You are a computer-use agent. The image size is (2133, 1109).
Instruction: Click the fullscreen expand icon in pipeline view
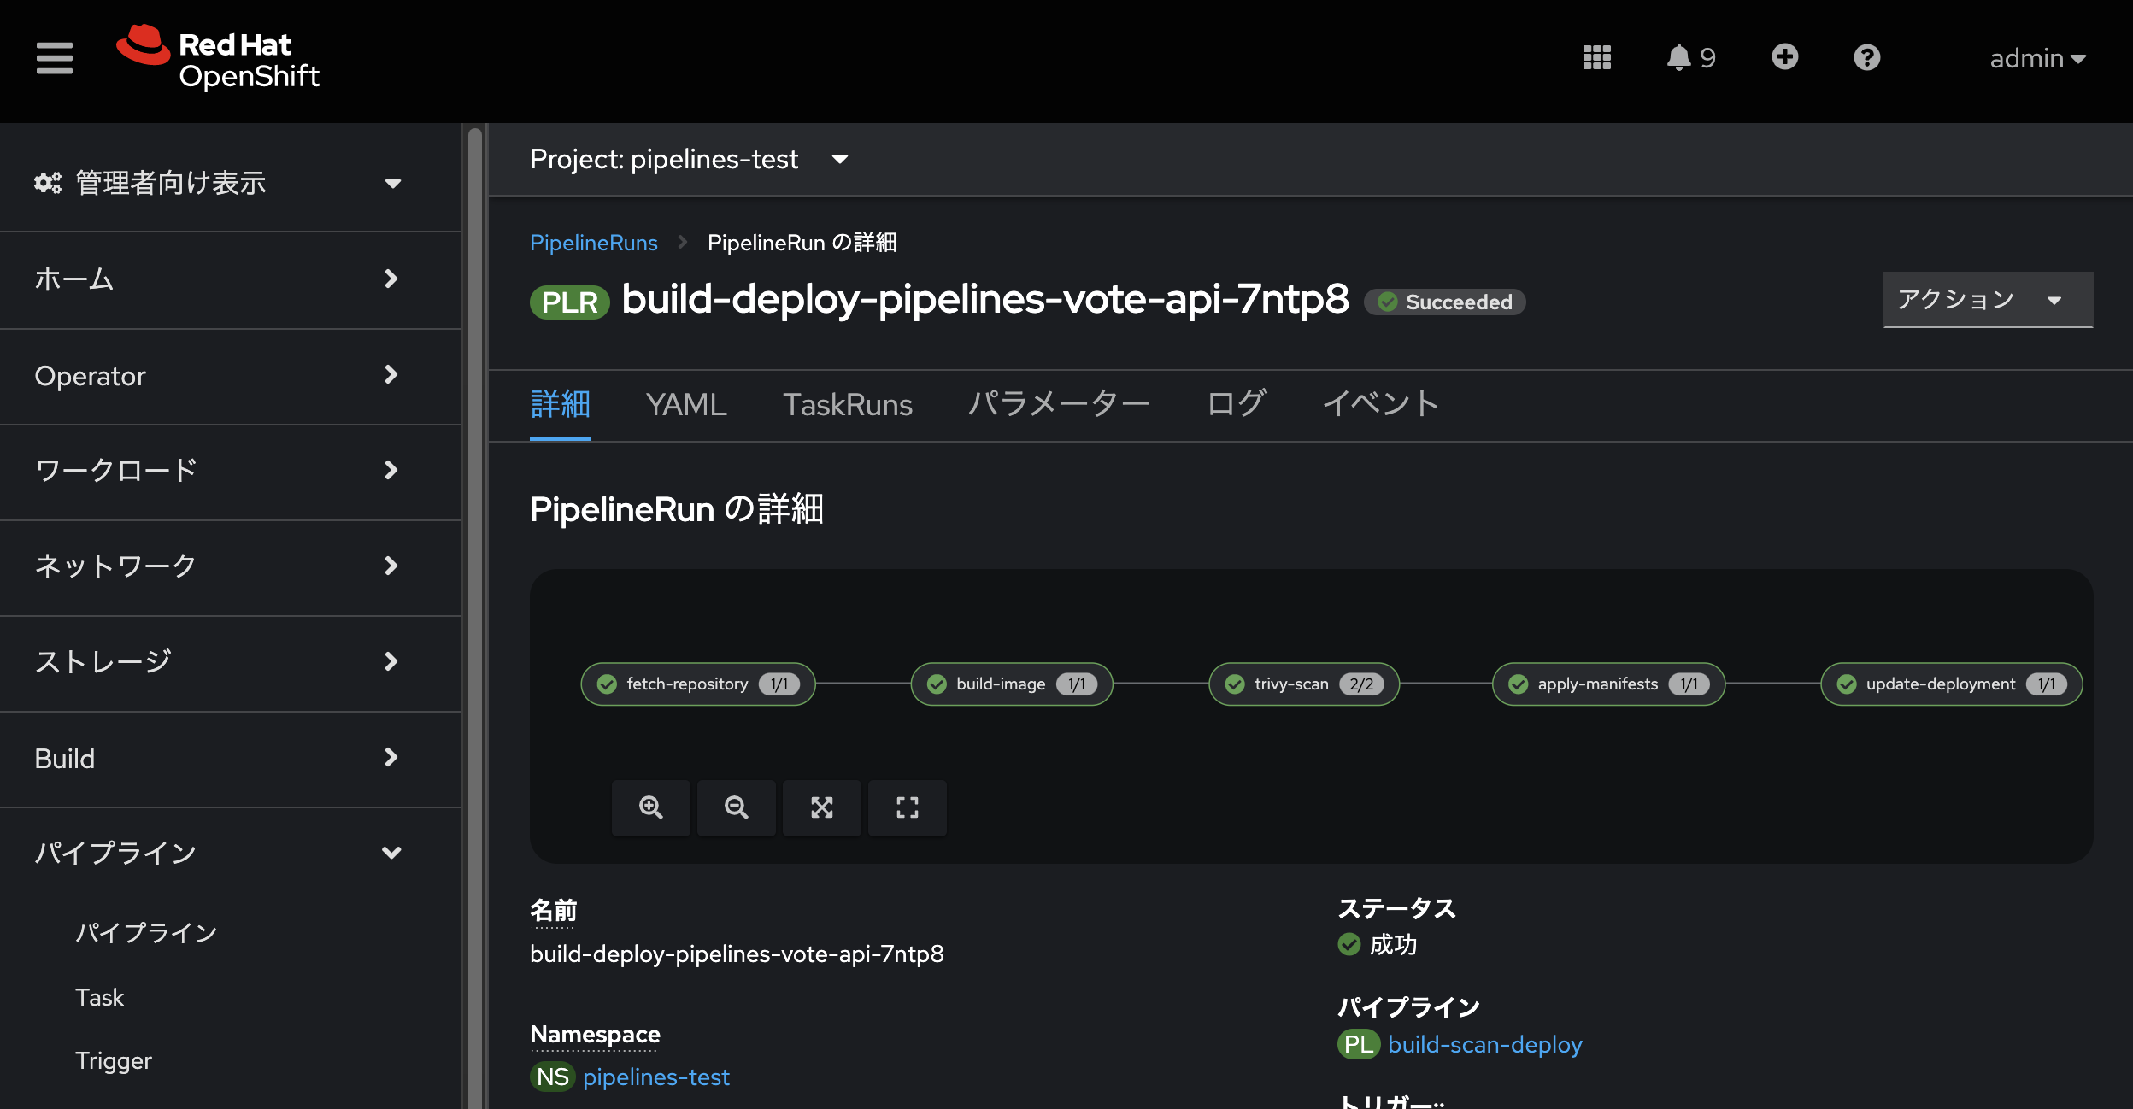(x=907, y=807)
